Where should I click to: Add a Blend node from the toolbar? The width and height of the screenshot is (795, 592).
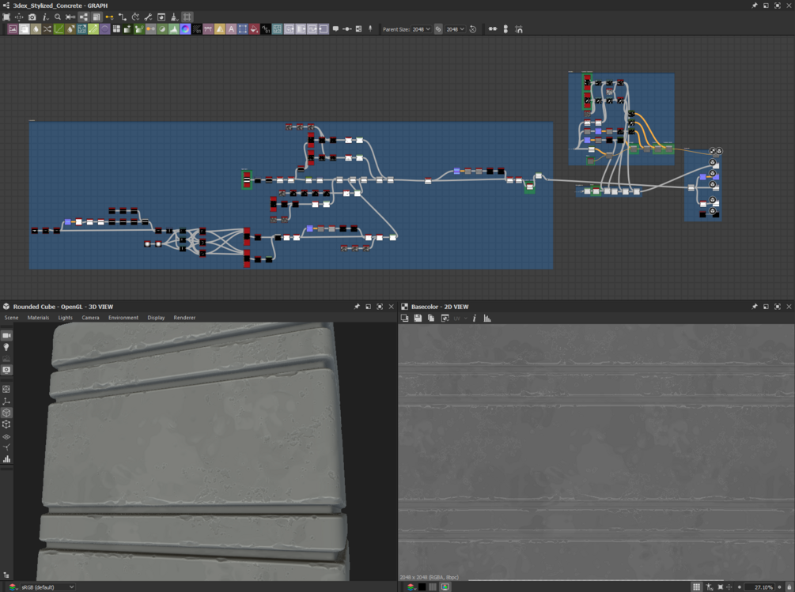click(x=25, y=29)
